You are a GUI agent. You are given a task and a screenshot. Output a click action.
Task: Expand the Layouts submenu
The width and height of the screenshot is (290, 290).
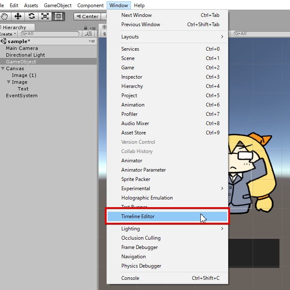click(x=173, y=37)
